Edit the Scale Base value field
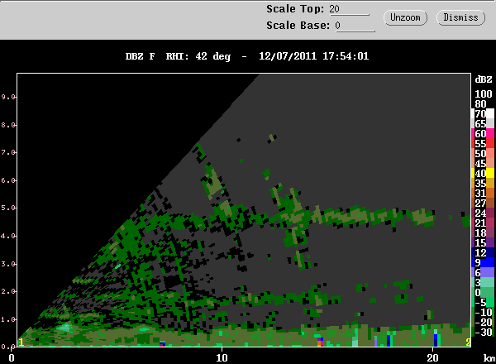Image resolution: width=496 pixels, height=364 pixels. (x=355, y=26)
